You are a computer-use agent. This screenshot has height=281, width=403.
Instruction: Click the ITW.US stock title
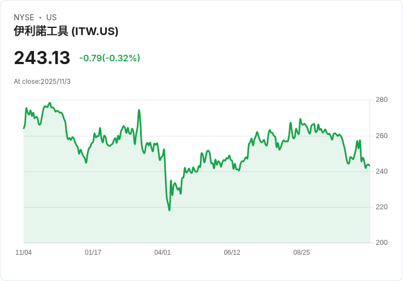coord(66,31)
